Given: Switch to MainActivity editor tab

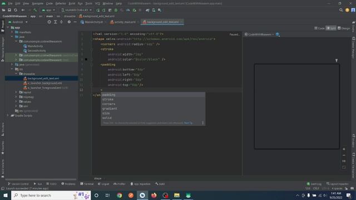Looking at the screenshot, I should click(x=93, y=22).
